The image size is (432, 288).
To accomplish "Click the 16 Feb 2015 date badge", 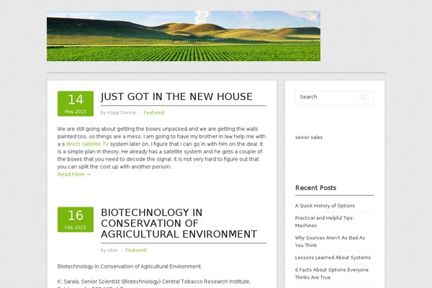I will 76,220.
